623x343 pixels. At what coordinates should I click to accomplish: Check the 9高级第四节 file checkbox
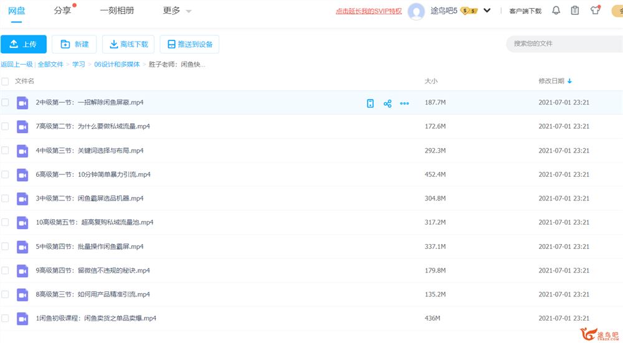pos(5,270)
